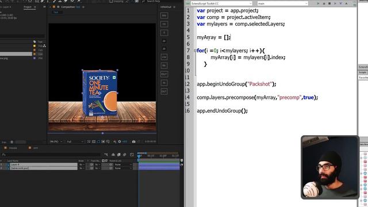Click the composition marker bin icon at the timeline edge
Screen dimensions: 368x207
coord(182,160)
